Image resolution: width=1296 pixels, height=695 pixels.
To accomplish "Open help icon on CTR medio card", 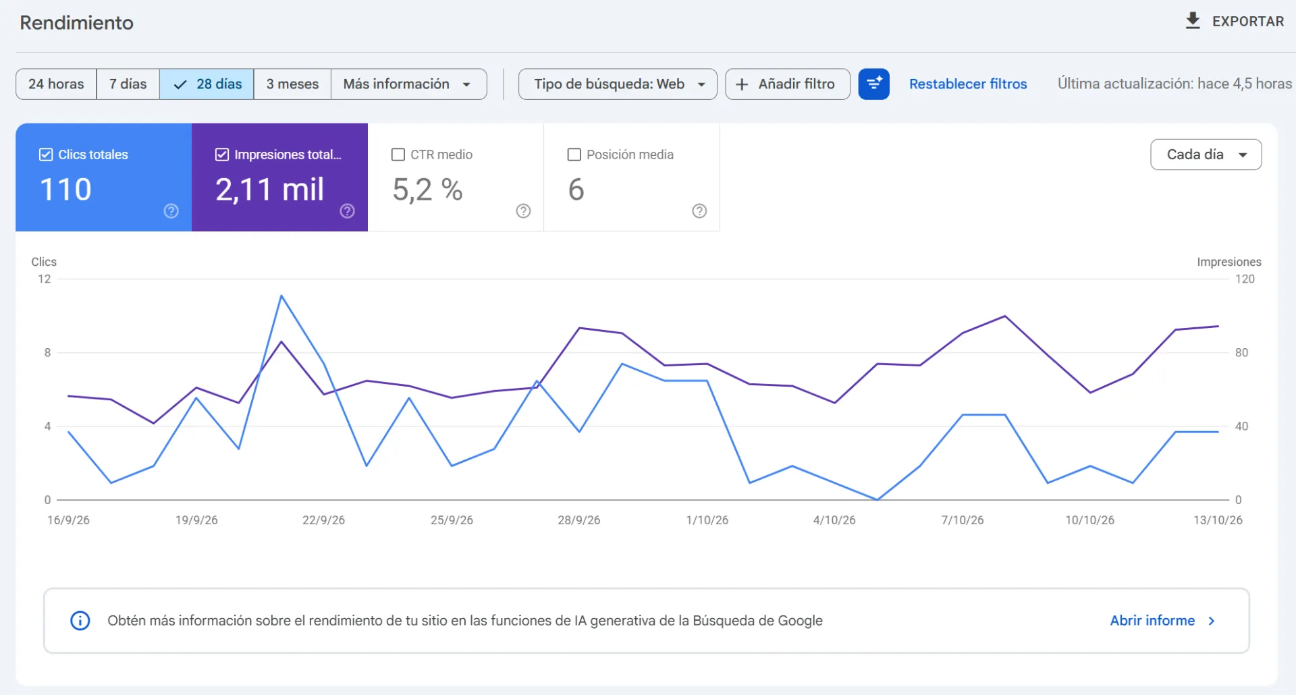I will tap(523, 211).
